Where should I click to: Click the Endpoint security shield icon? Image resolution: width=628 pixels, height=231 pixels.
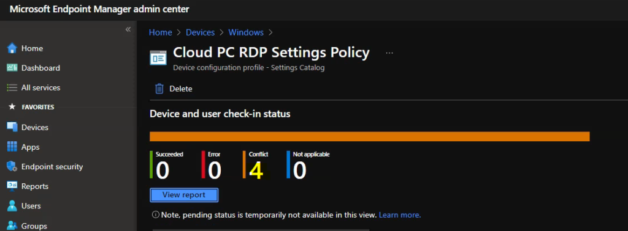tap(12, 166)
